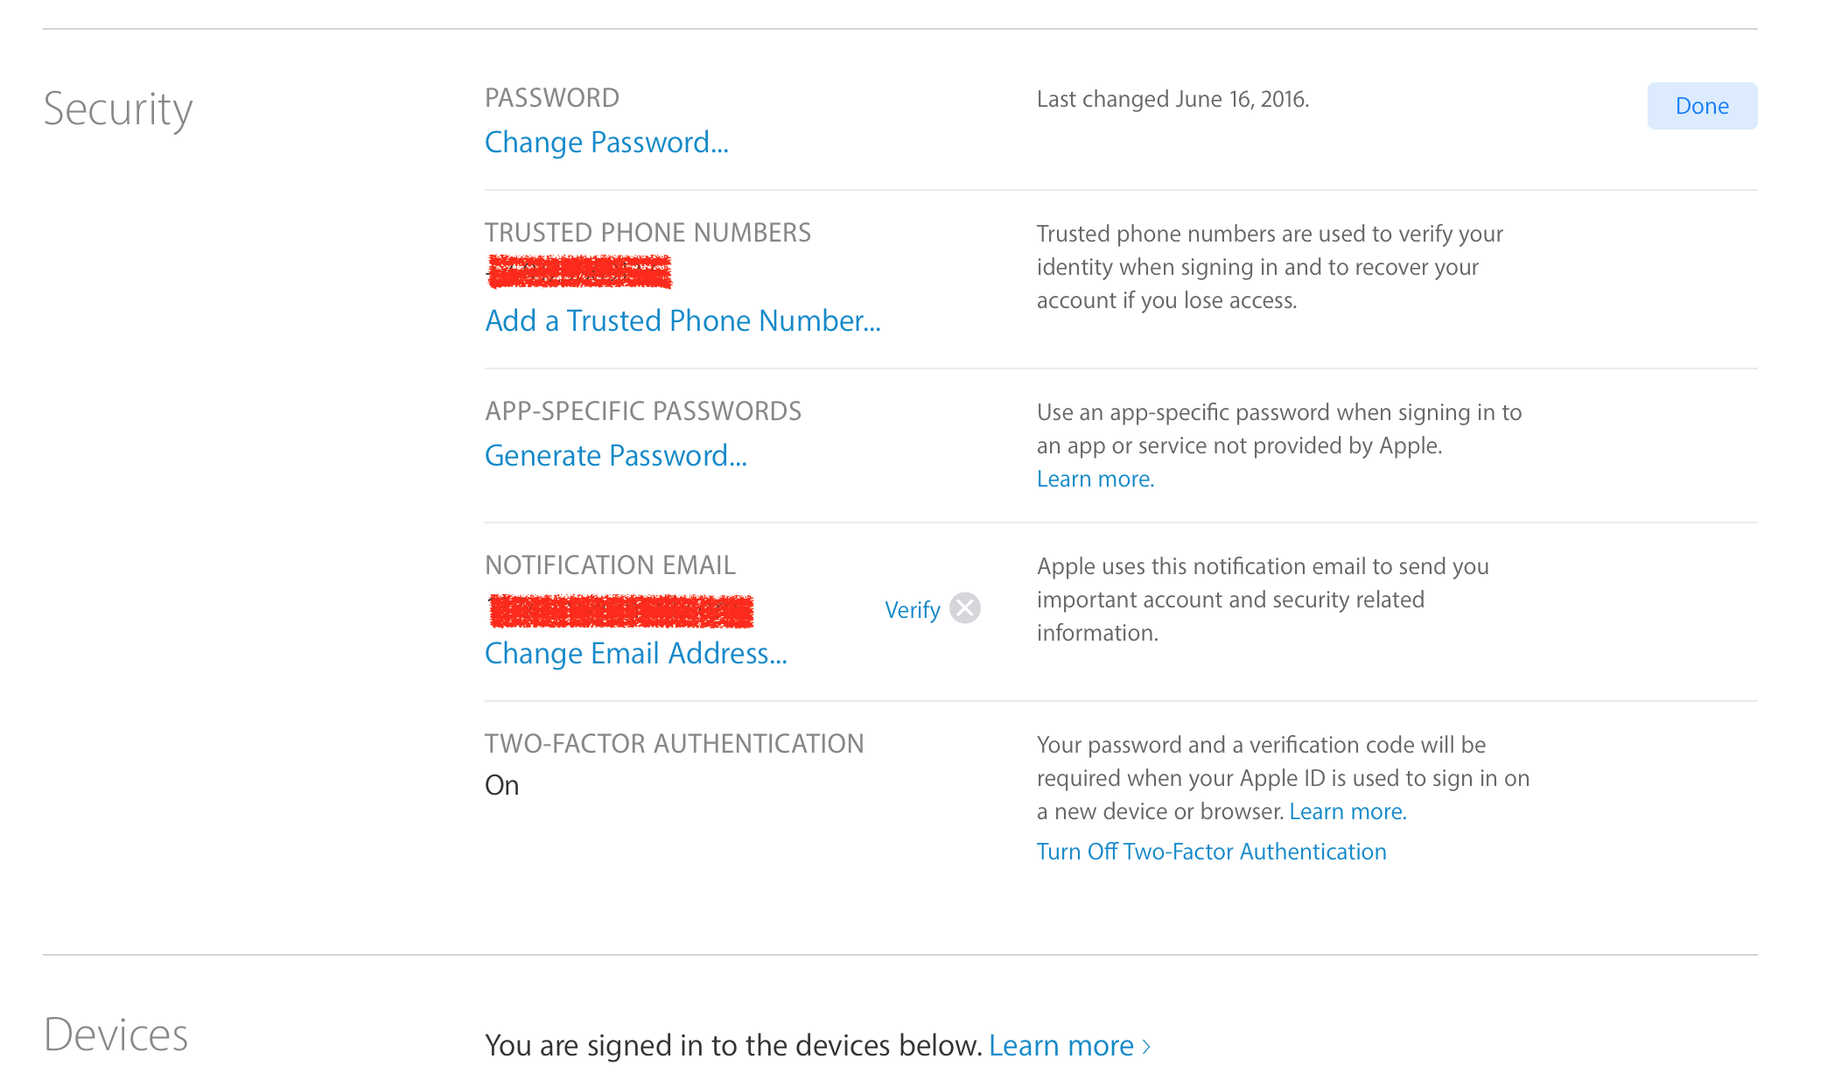Click the two-factor authentication On status
Image resolution: width=1834 pixels, height=1080 pixels.
[501, 786]
